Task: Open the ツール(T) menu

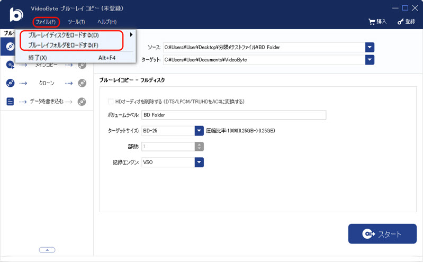Action: (x=76, y=22)
